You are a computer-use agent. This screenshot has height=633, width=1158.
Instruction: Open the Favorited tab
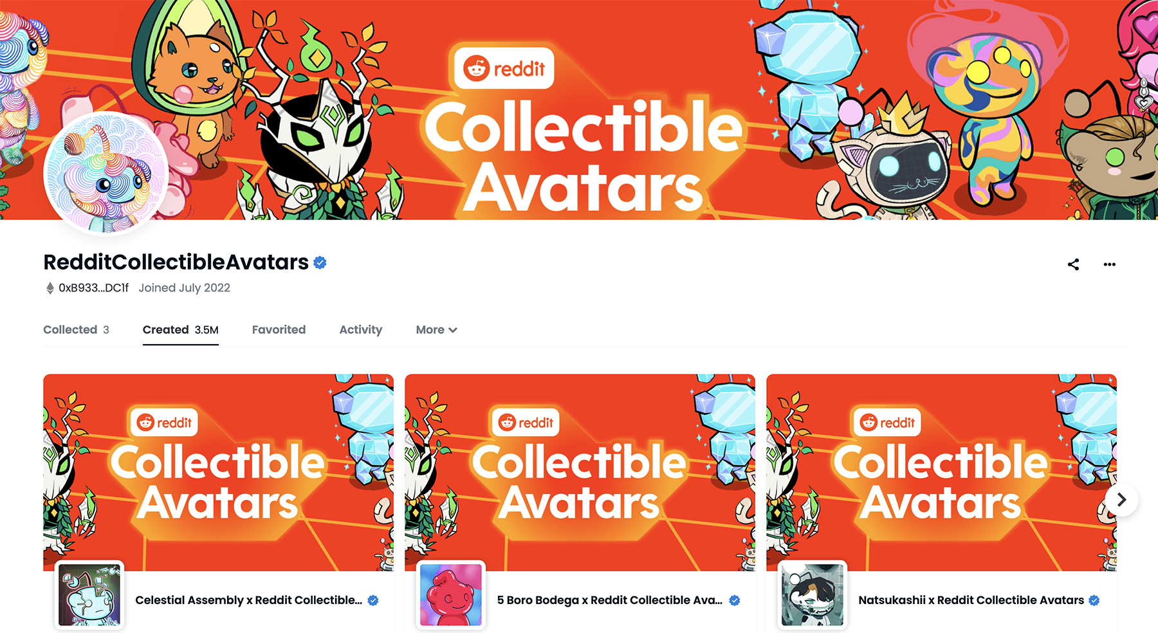279,329
